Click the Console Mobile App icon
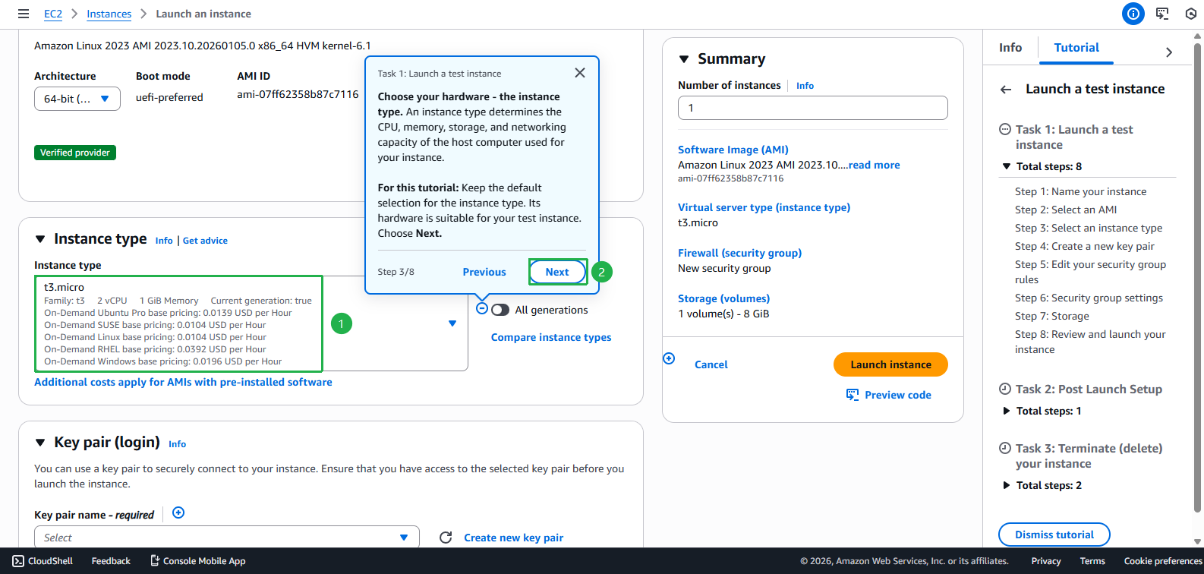This screenshot has width=1204, height=574. (155, 561)
